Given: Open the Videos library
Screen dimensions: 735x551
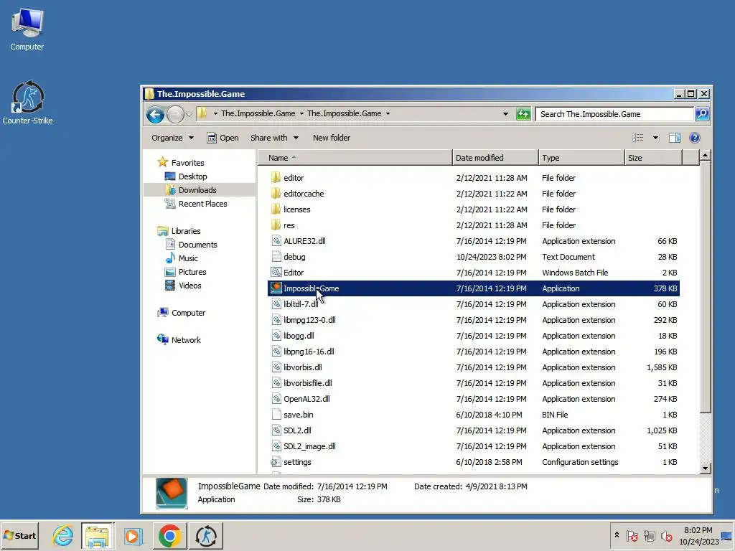Looking at the screenshot, I should pyautogui.click(x=183, y=286).
